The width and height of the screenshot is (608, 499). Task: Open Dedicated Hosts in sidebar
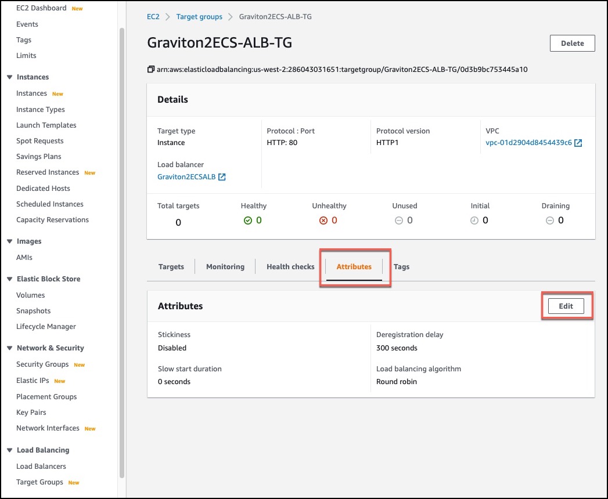(x=43, y=189)
